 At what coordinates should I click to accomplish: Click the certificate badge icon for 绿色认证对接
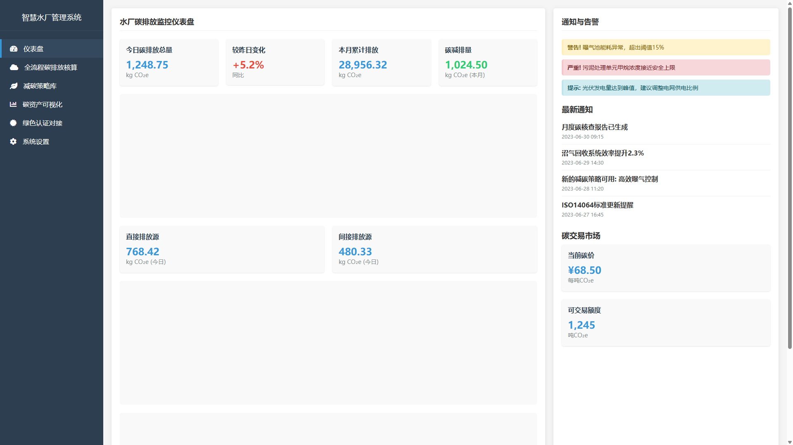tap(13, 123)
